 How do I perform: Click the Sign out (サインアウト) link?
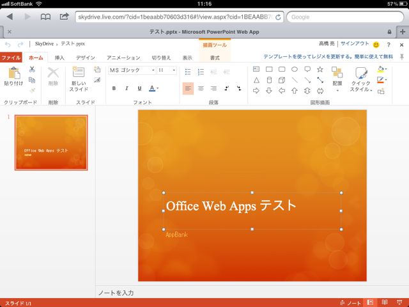(x=355, y=43)
